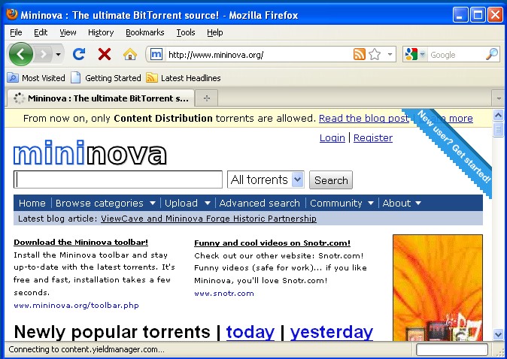Viewport: 507px width, 359px height.
Task: Open the Latest Headlines feed bookmark
Action: point(184,78)
